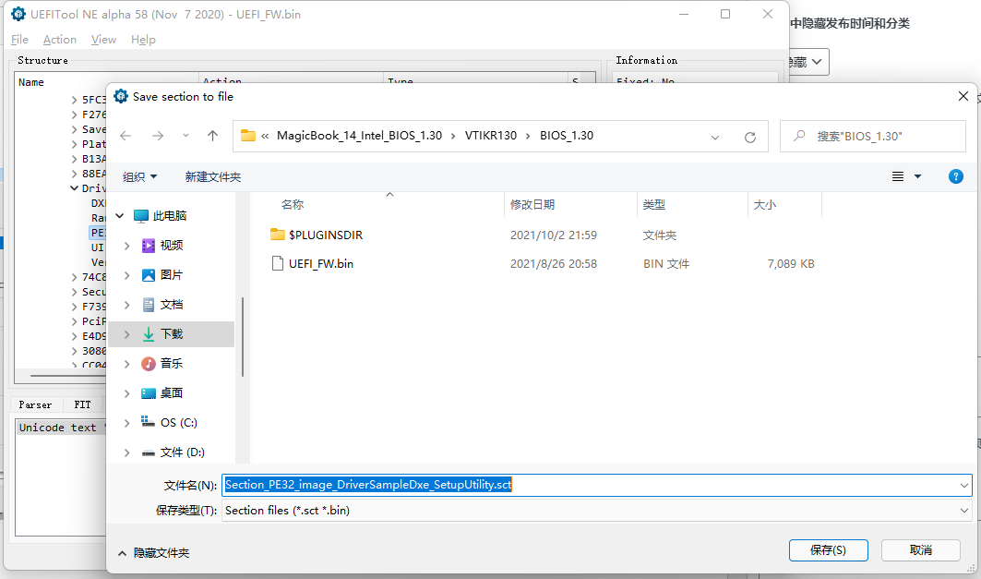Expand the OS (C:) drive node
Viewport: 981px width, 579px height.
pyautogui.click(x=127, y=423)
